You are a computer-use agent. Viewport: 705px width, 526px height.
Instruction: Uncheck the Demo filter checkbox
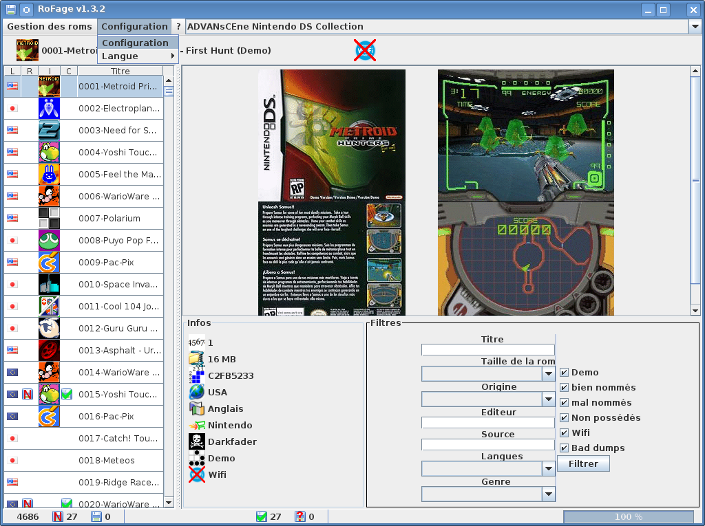(x=565, y=373)
